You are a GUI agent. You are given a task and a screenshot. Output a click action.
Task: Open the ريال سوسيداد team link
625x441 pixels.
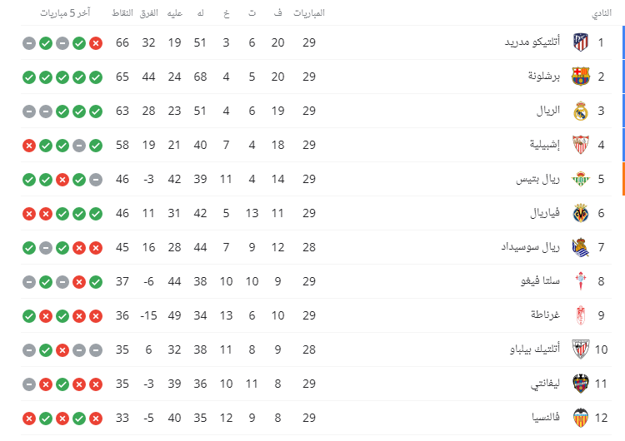click(531, 247)
